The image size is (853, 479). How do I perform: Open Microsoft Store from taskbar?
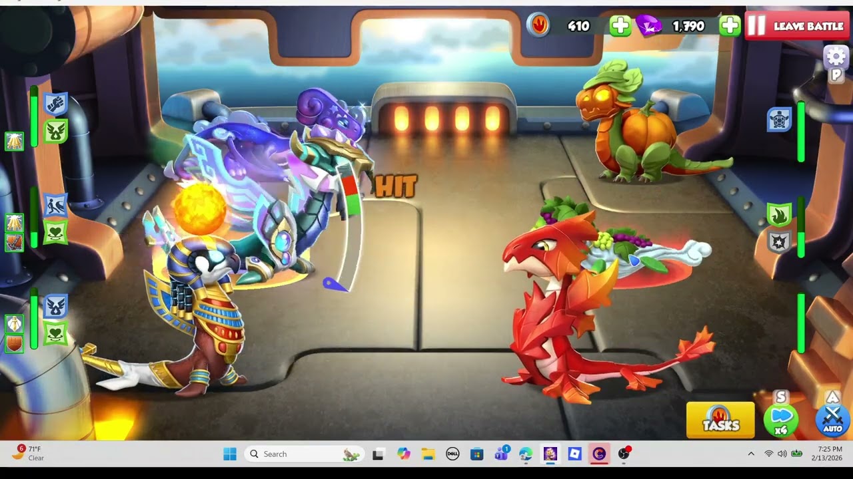click(x=476, y=454)
